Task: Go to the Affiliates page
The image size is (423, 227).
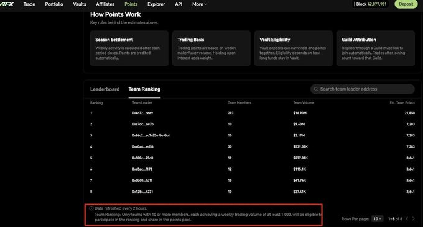Action: tap(105, 4)
